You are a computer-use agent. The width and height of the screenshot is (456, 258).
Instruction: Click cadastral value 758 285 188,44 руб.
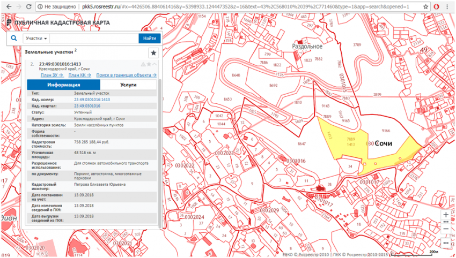[x=92, y=142]
